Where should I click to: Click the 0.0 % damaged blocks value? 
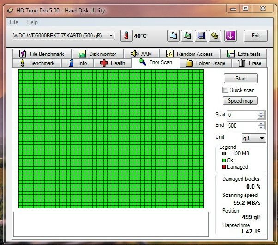pos(254,187)
